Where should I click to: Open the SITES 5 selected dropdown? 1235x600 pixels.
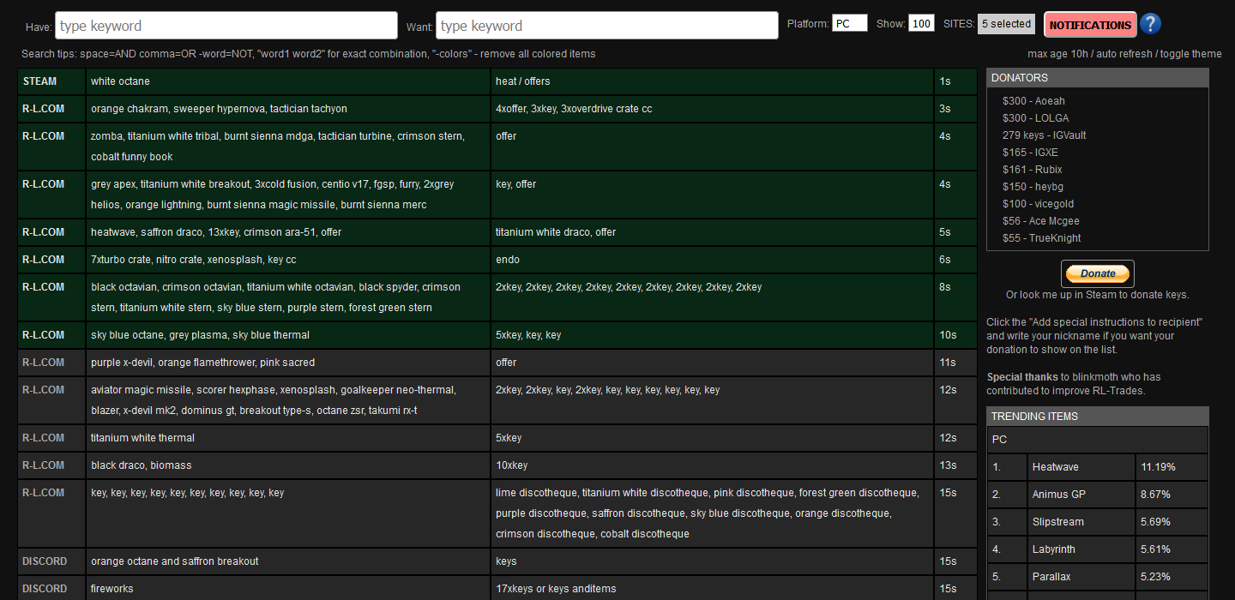(1006, 24)
